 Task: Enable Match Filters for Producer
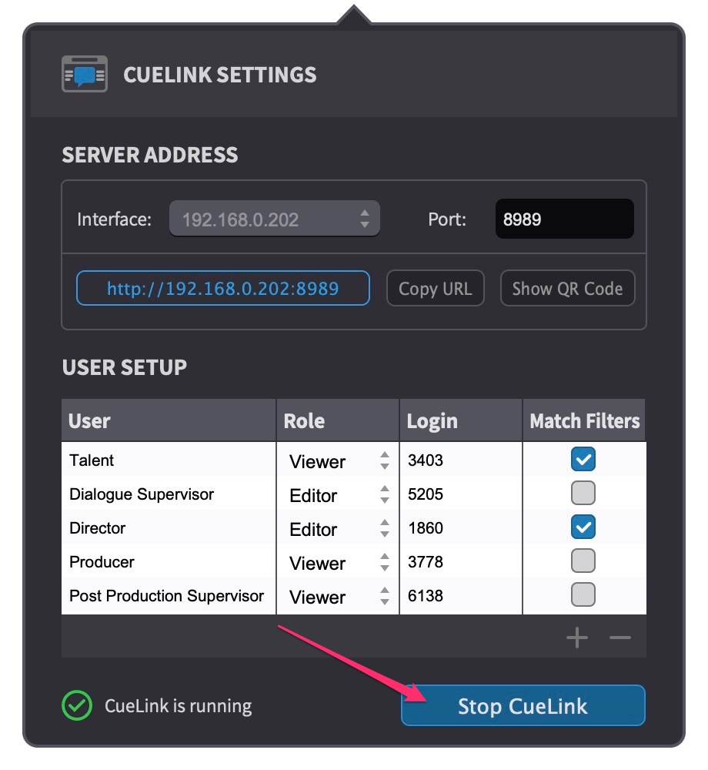(x=583, y=561)
